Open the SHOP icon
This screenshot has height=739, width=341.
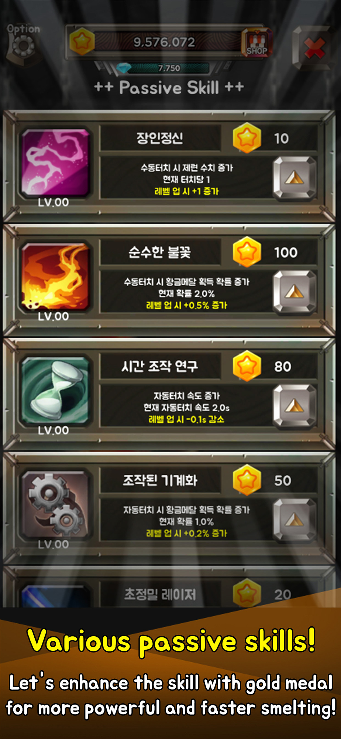tap(257, 43)
